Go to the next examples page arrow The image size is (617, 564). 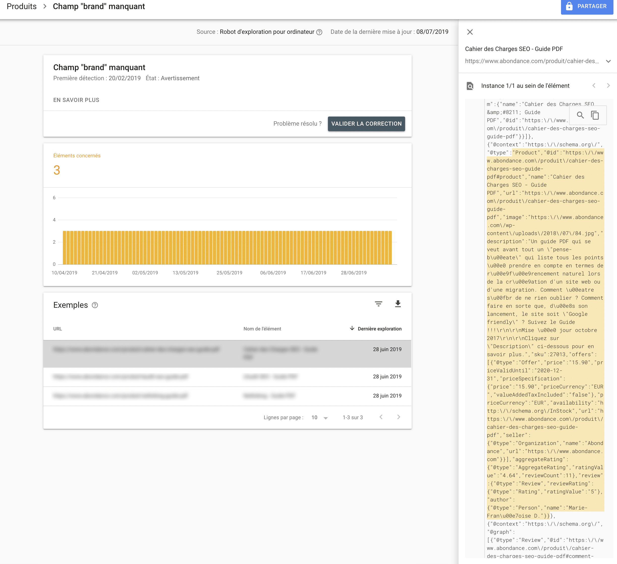(x=399, y=417)
